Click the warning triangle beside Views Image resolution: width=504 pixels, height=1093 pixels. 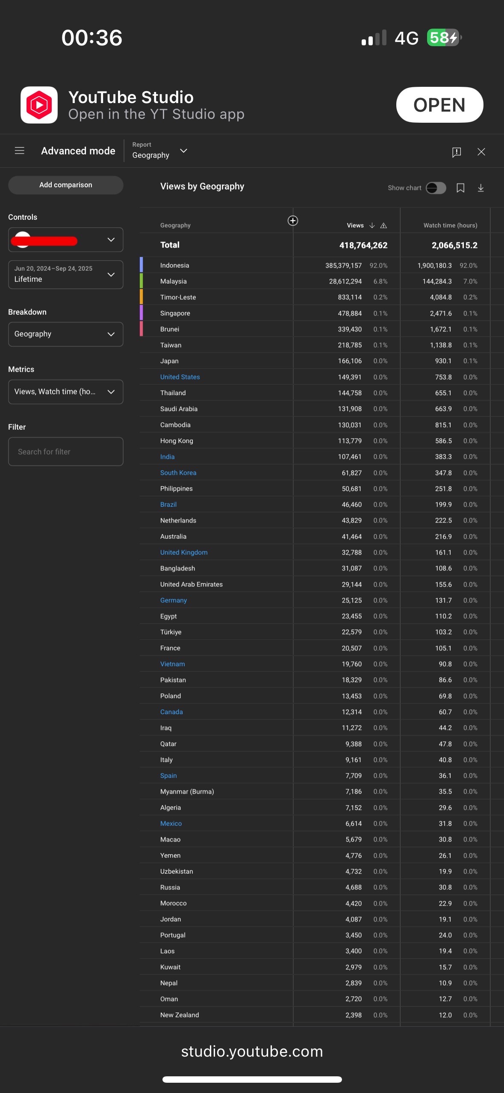(x=383, y=225)
